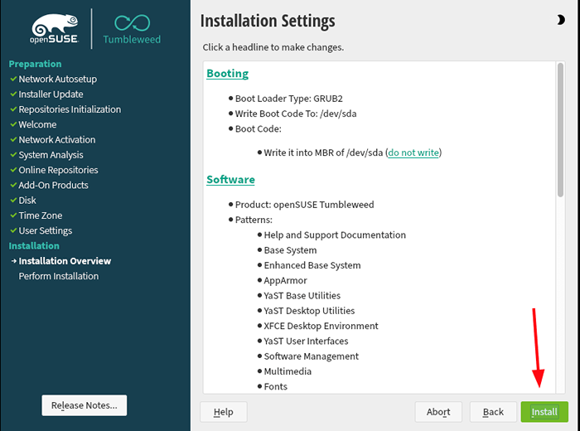Select Installation Overview in sidebar
This screenshot has width=580, height=431.
pyautogui.click(x=65, y=261)
